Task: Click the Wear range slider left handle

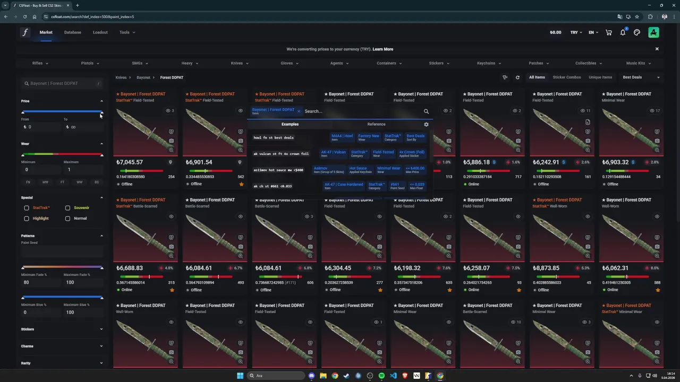Action: (x=23, y=154)
